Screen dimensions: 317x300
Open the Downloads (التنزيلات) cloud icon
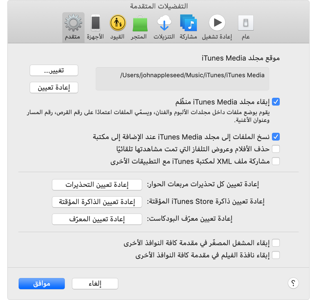[x=164, y=23]
